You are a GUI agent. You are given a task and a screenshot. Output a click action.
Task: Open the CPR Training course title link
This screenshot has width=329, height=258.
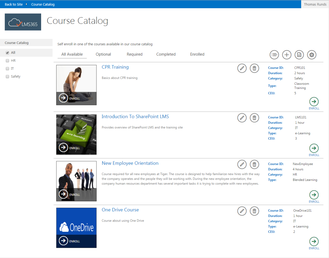115,67
